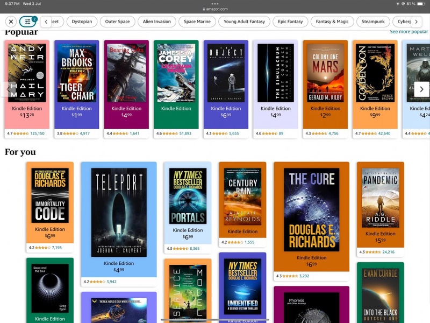Open the Phoresis and Other Journeys cover
Viewport: 430px width, 323px height.
[312, 307]
